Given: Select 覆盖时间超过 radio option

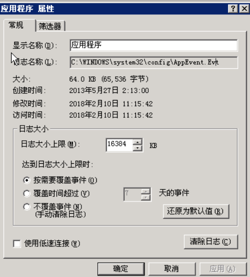Looking at the screenshot, I should point(26,193).
